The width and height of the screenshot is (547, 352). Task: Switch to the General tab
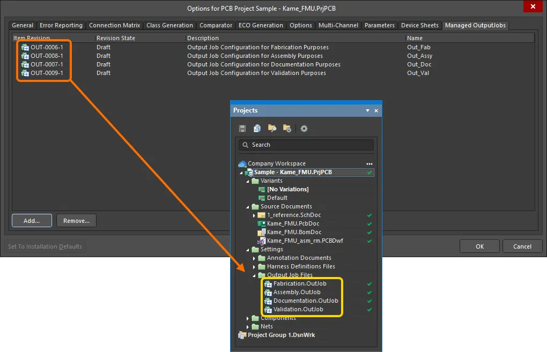pos(23,25)
